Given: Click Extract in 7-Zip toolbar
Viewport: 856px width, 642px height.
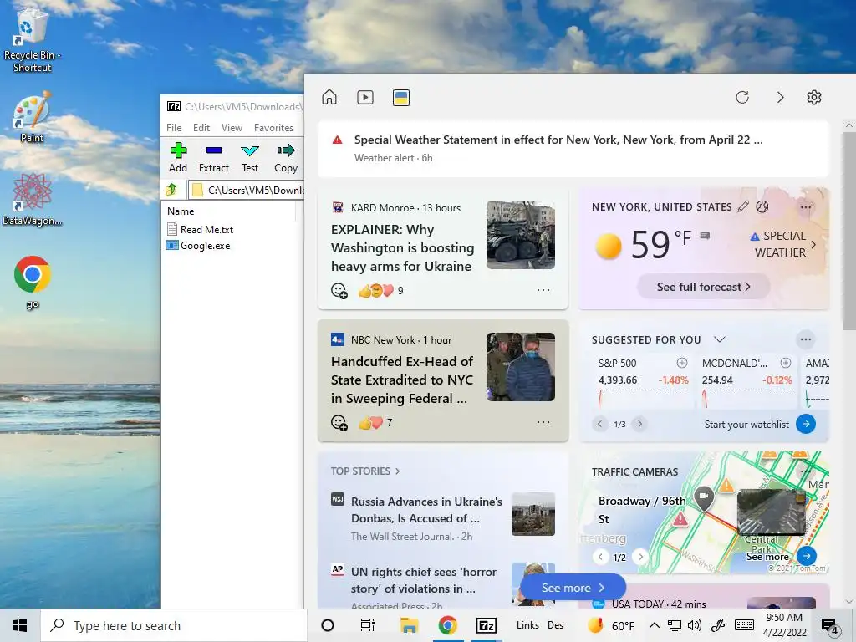Looking at the screenshot, I should coord(214,158).
